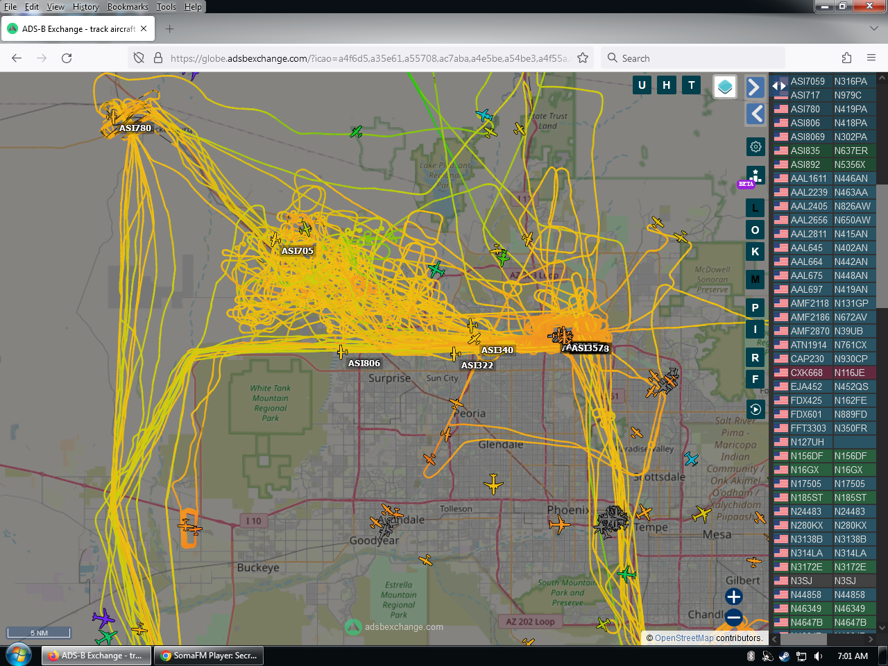Toggle the O map button

click(755, 230)
